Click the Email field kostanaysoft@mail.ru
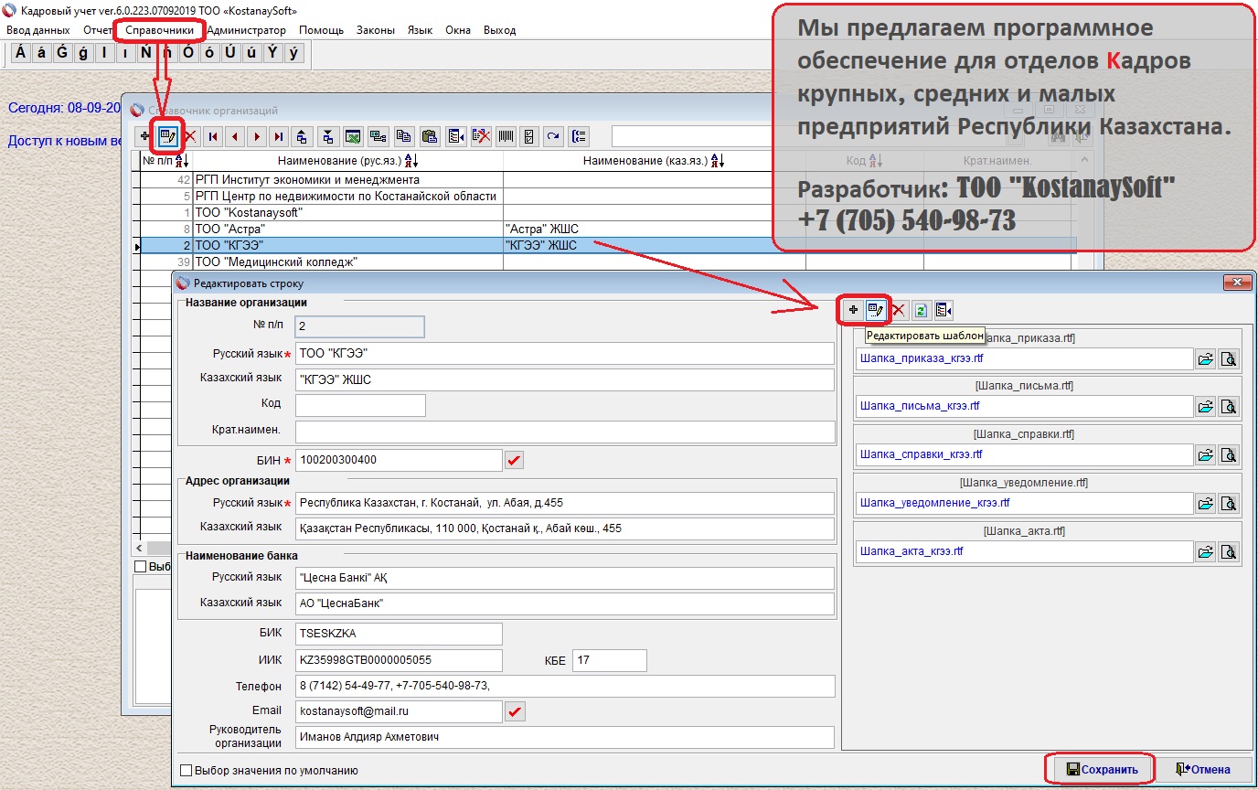The width and height of the screenshot is (1258, 790). pos(399,711)
